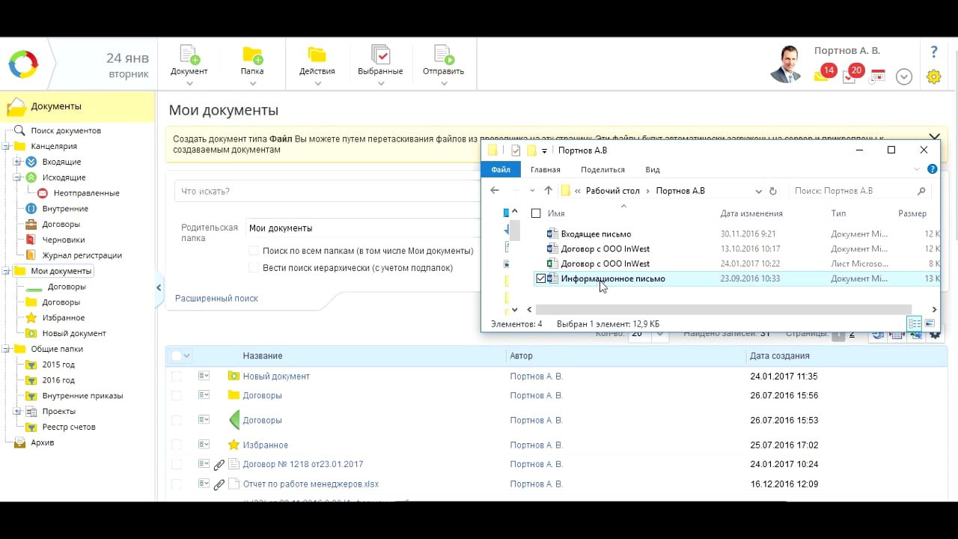Screen dimensions: 958x539
Task: Sort table by Автор column
Action: (521, 356)
